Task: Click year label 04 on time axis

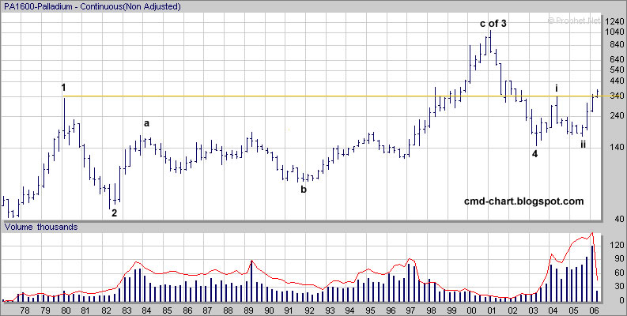Action: [x=553, y=310]
